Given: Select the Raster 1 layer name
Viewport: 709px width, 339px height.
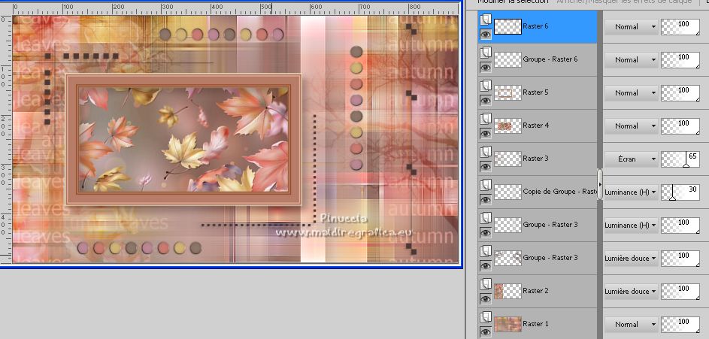Looking at the screenshot, I should [x=535, y=324].
